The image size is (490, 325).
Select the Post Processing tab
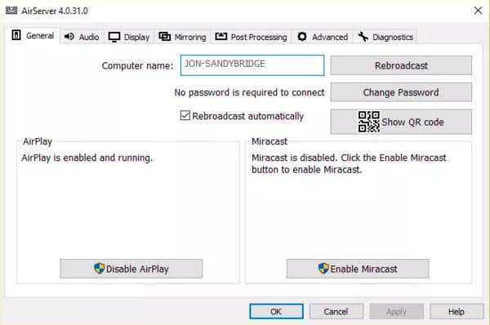251,37
